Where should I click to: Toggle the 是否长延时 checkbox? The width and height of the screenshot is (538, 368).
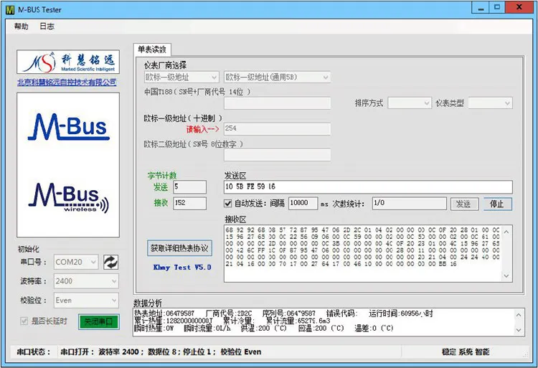point(24,321)
